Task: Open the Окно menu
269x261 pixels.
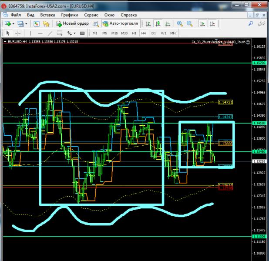Action: pos(109,15)
